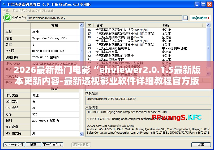Click the key file path field
The width and height of the screenshot is (214, 150).
[105, 18]
